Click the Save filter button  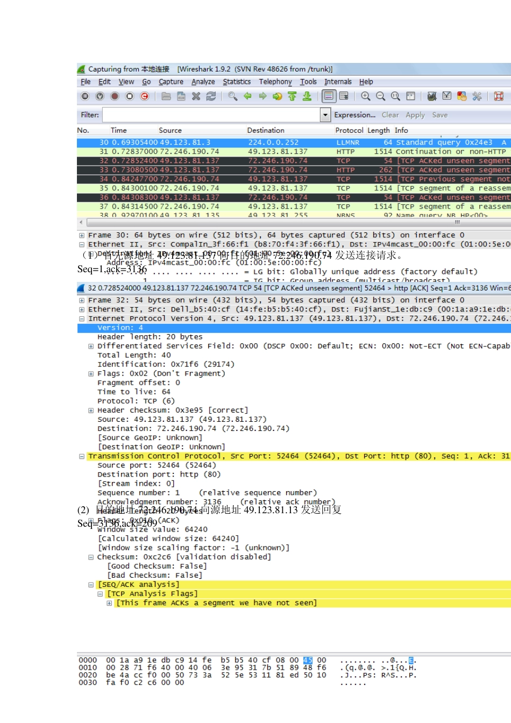point(439,115)
